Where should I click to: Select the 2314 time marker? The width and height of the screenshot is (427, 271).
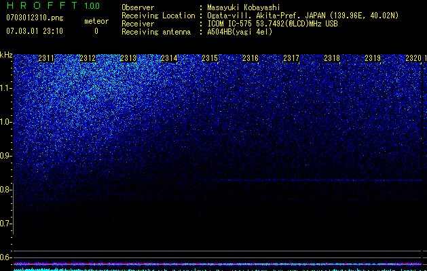tap(169, 58)
